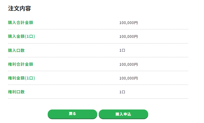
Task: Click the 権利口数 label
Action: 16,92
